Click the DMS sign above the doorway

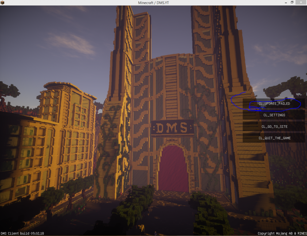point(172,128)
